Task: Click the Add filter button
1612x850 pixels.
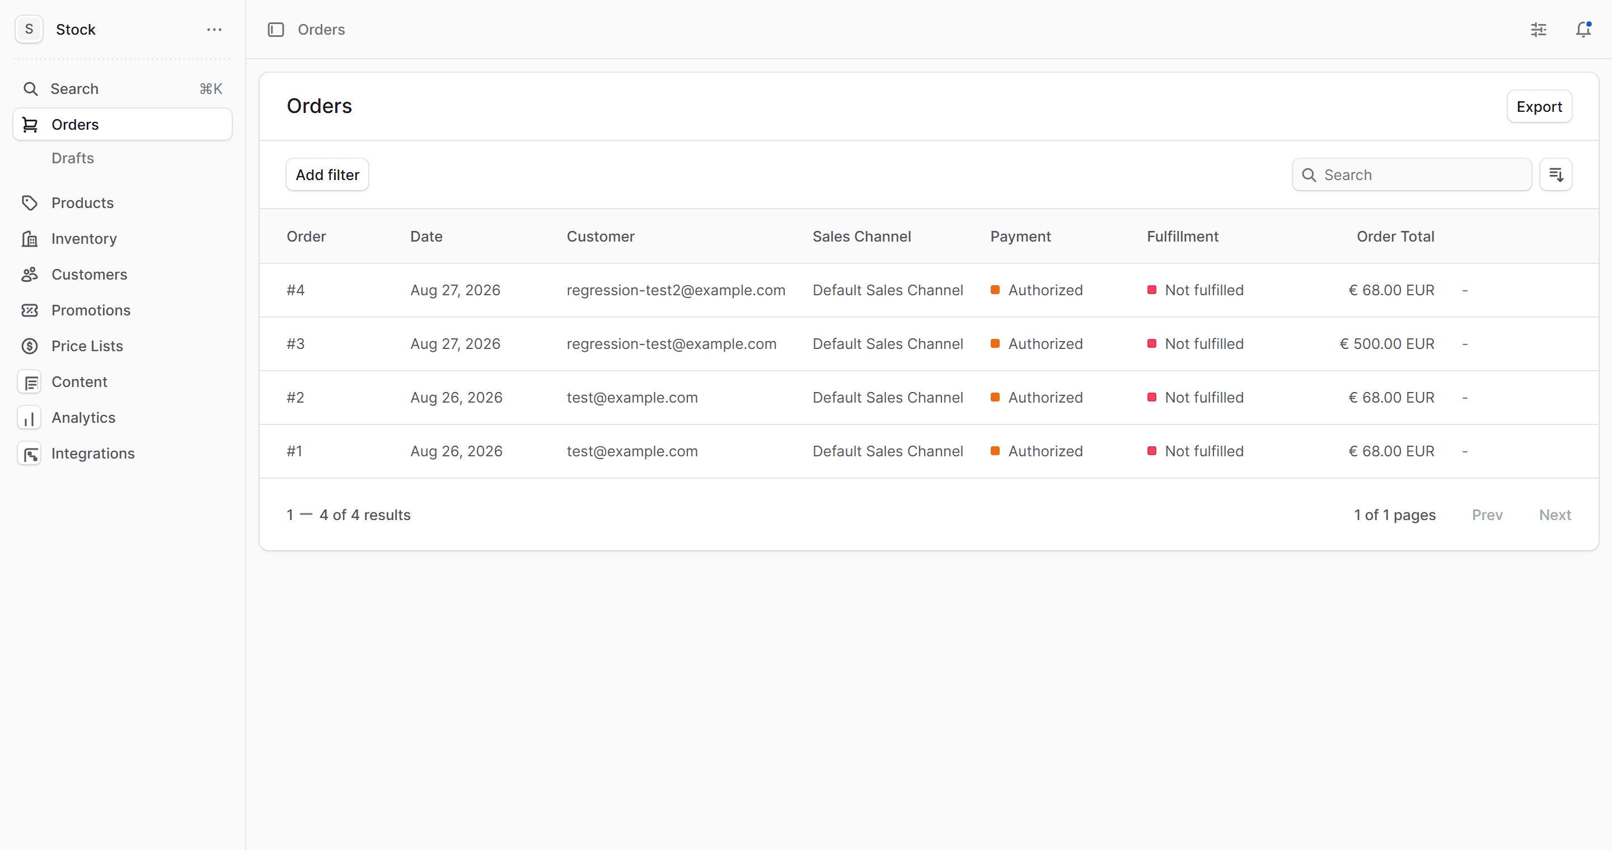Action: coord(327,174)
